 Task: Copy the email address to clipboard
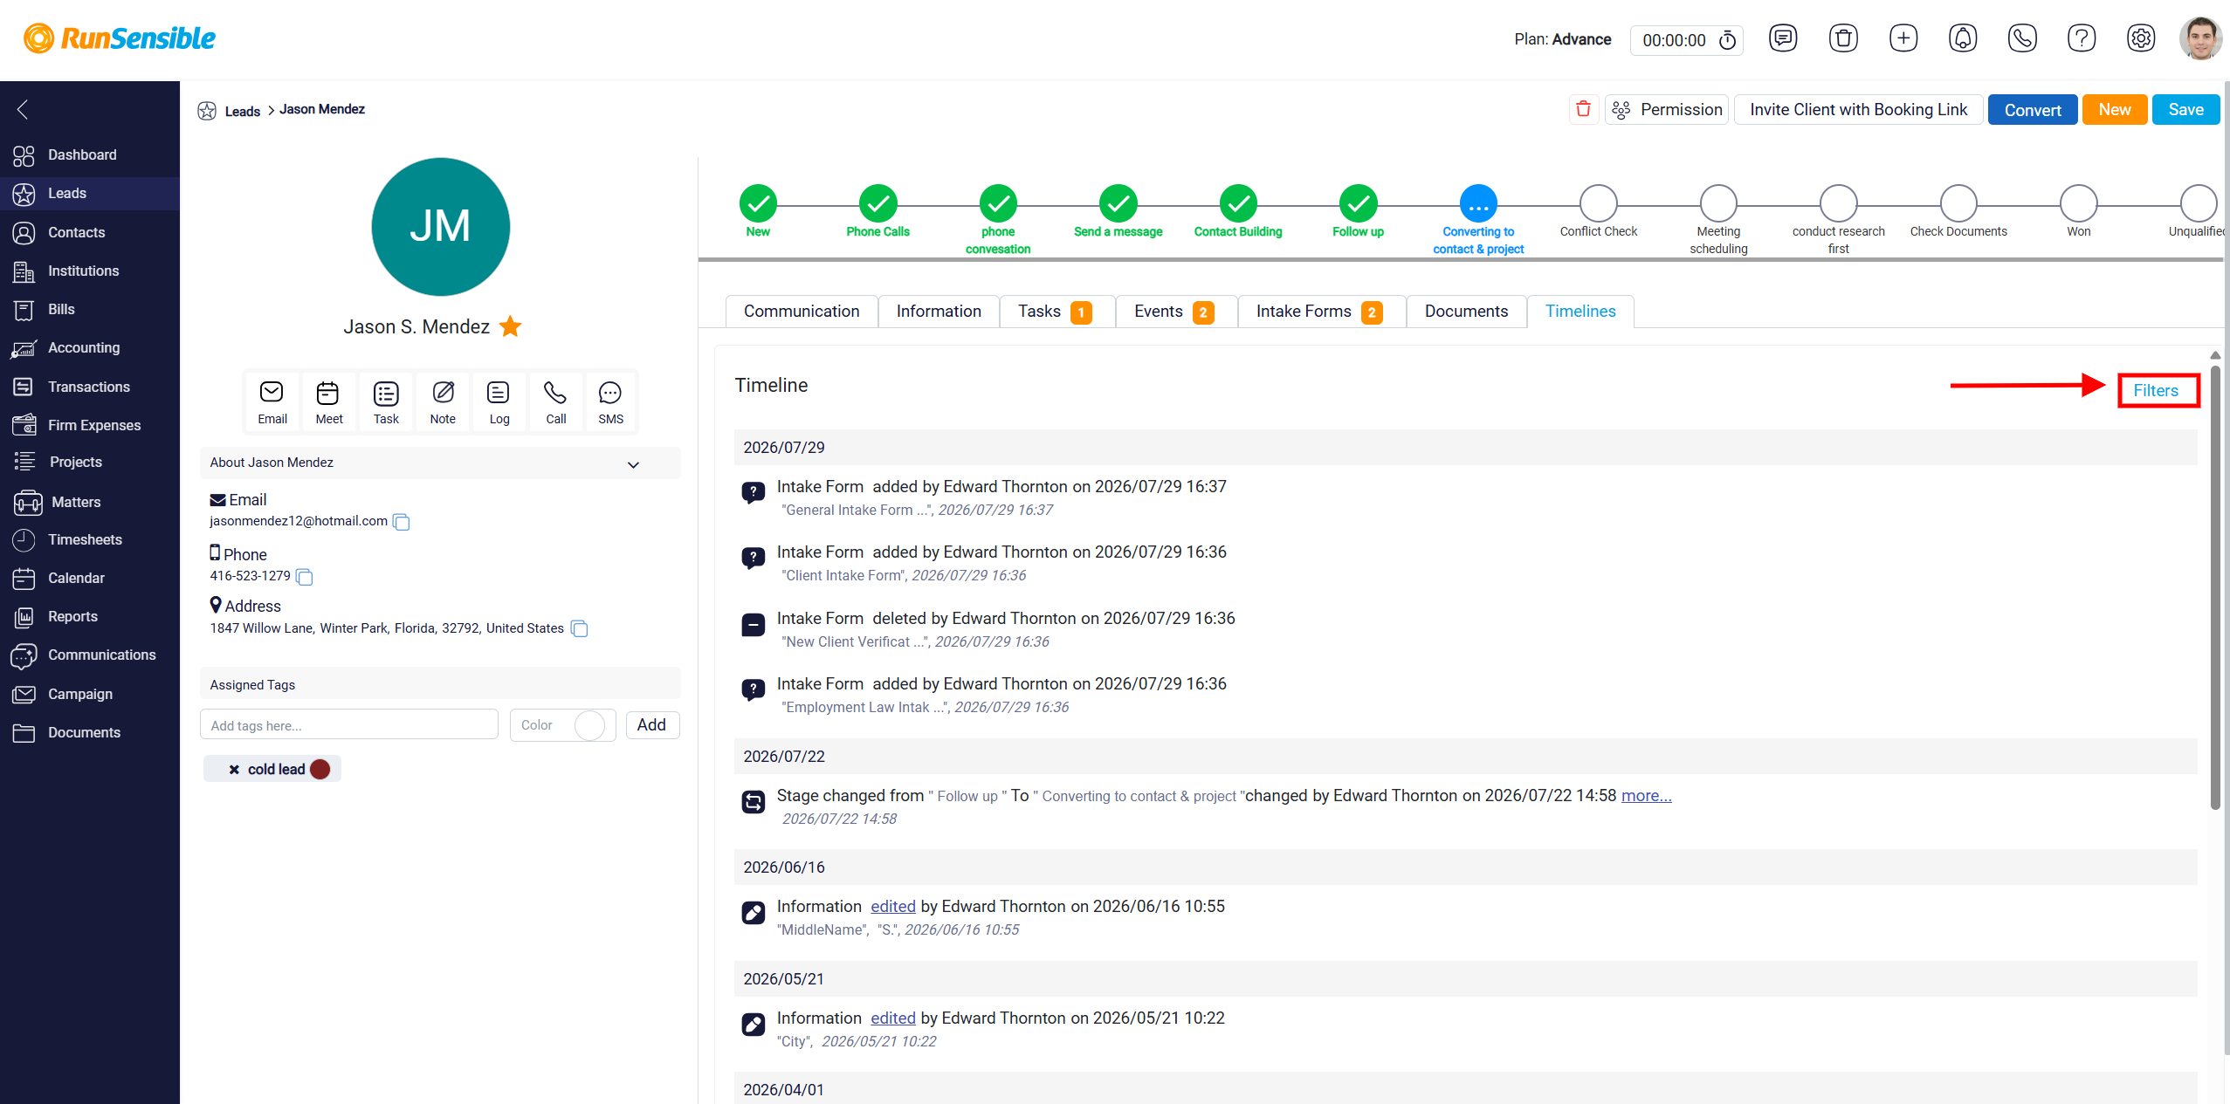pyautogui.click(x=402, y=522)
